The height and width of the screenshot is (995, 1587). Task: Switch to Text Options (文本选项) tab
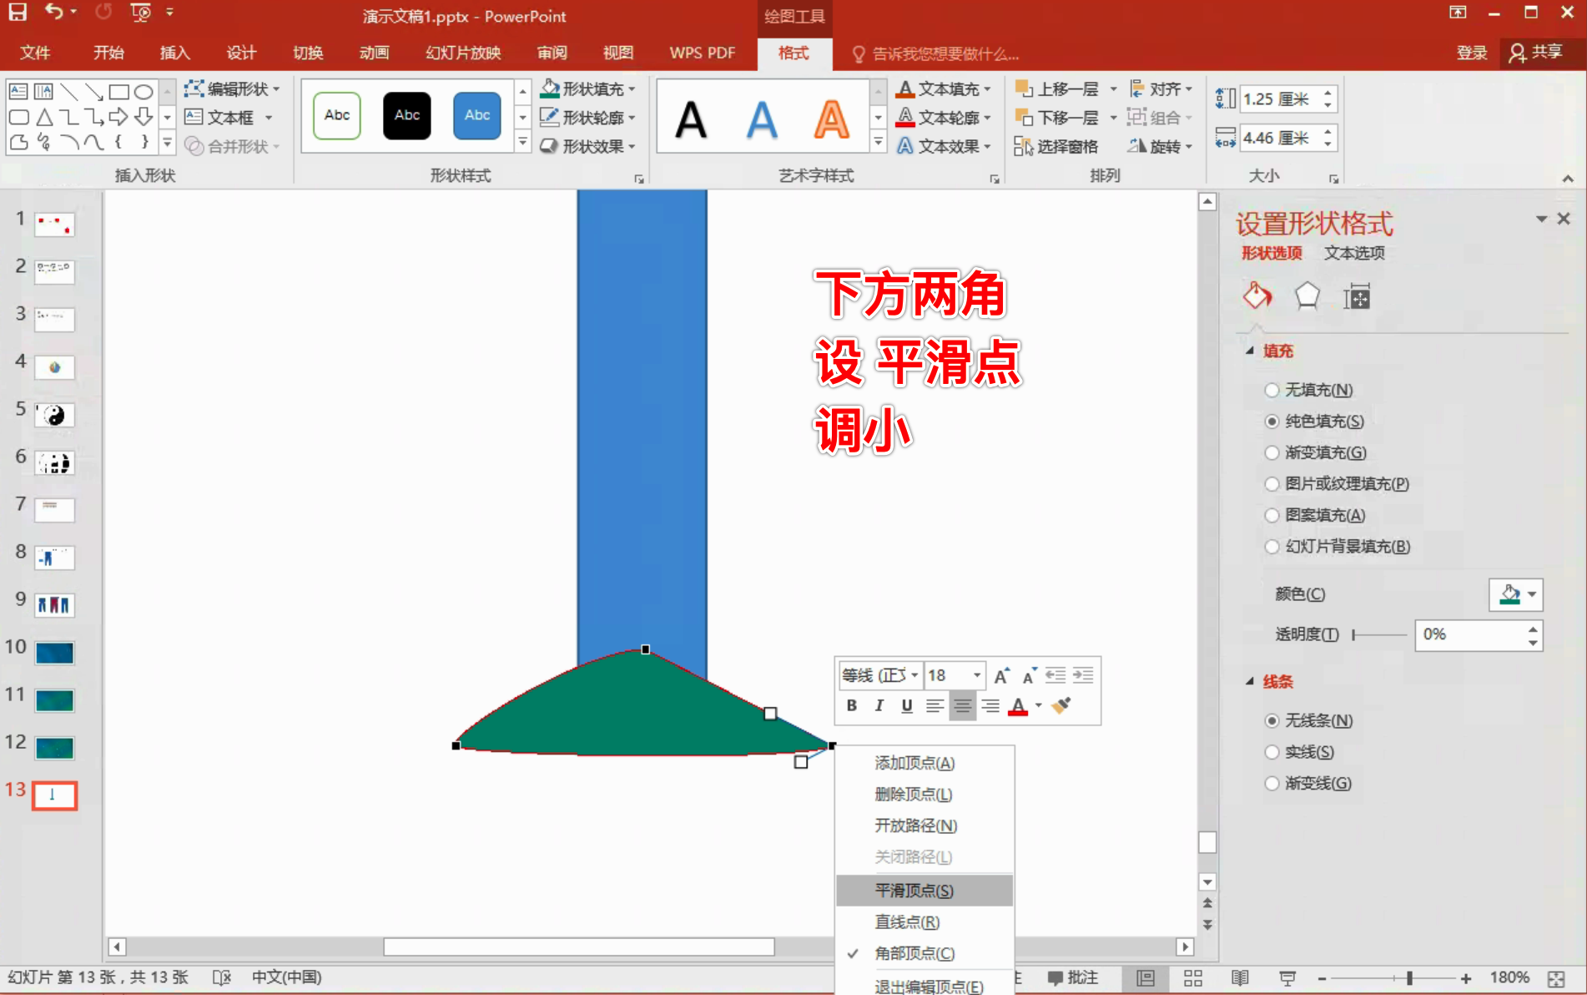tap(1354, 253)
